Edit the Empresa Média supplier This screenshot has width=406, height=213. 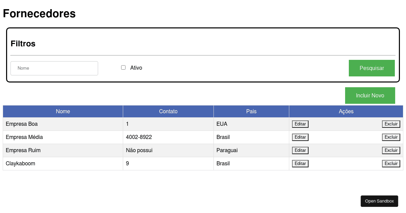(x=300, y=137)
